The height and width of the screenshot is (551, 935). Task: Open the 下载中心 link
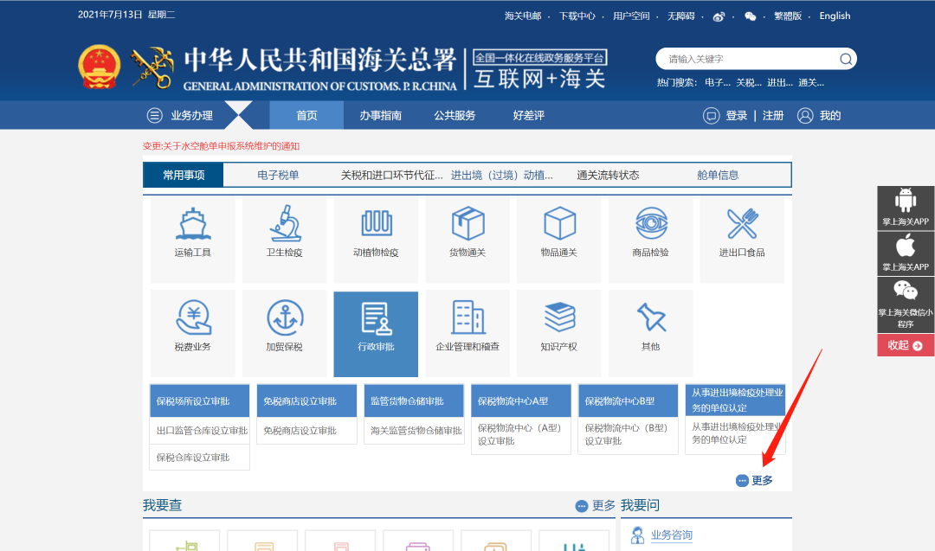pyautogui.click(x=577, y=16)
